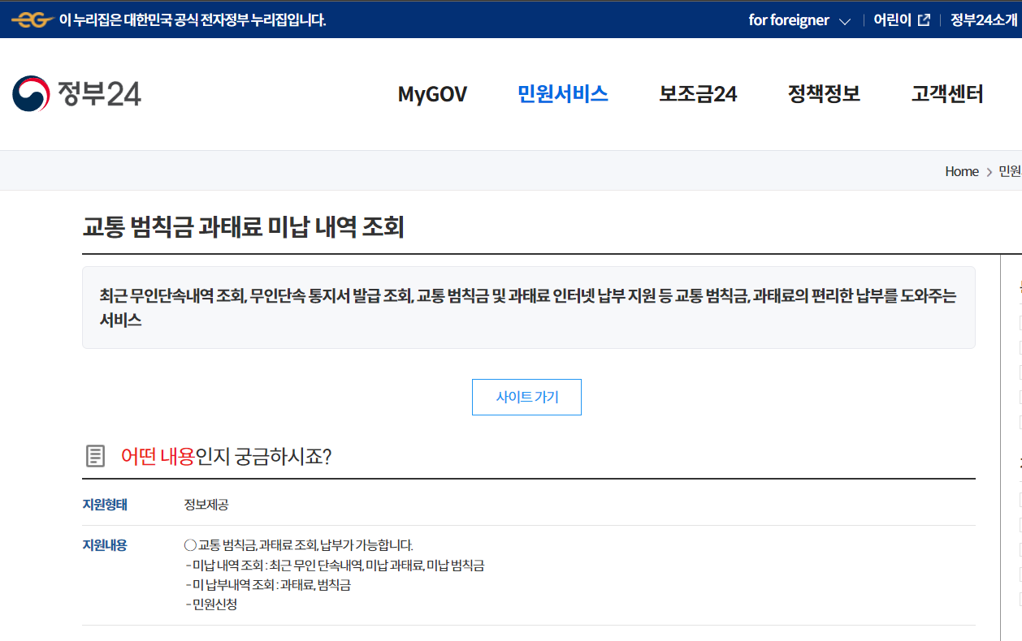Expand the for foreigner dropdown chevron
The image size is (1022, 641).
point(847,21)
